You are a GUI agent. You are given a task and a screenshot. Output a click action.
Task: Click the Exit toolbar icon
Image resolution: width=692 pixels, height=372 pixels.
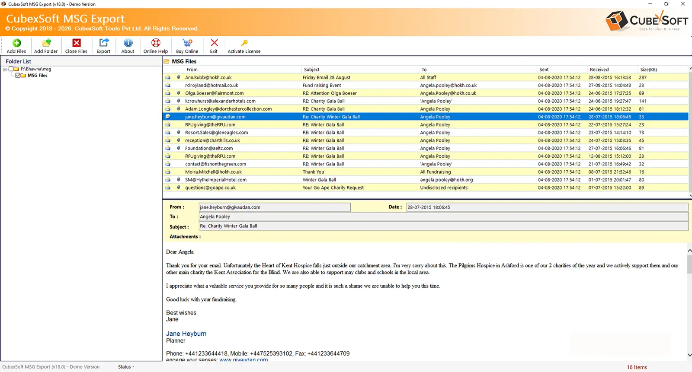(214, 43)
